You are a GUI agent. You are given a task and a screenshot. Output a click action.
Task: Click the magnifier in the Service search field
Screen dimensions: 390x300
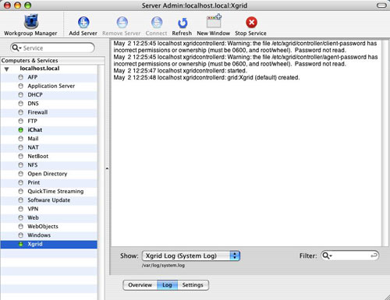(16, 48)
